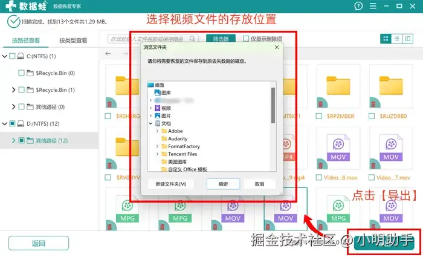This screenshot has height=257, width=423.
Task: Click the D:(NTFS) drive icon
Action: click(21, 123)
